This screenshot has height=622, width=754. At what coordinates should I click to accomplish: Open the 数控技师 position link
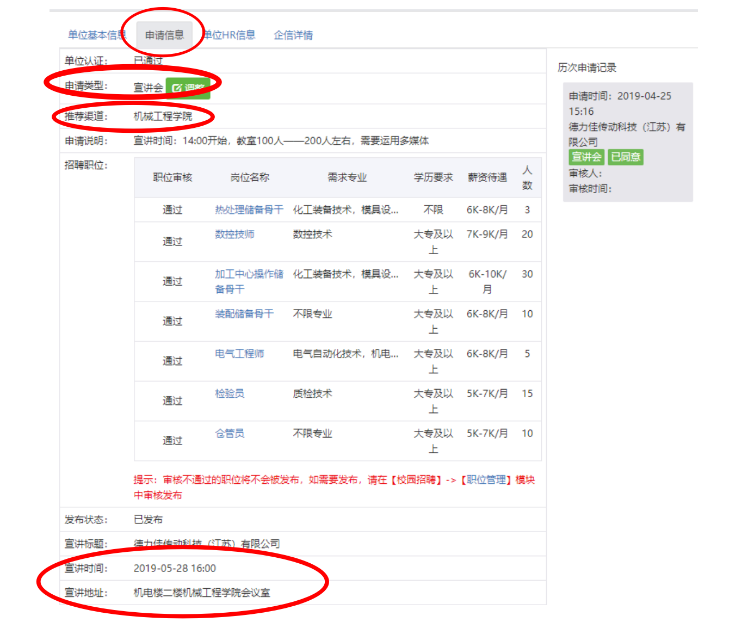click(x=234, y=235)
